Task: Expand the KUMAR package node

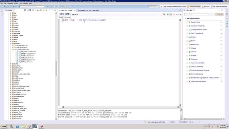Action: pos(10,64)
